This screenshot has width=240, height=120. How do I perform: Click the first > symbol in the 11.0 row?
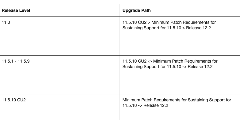(x=149, y=23)
